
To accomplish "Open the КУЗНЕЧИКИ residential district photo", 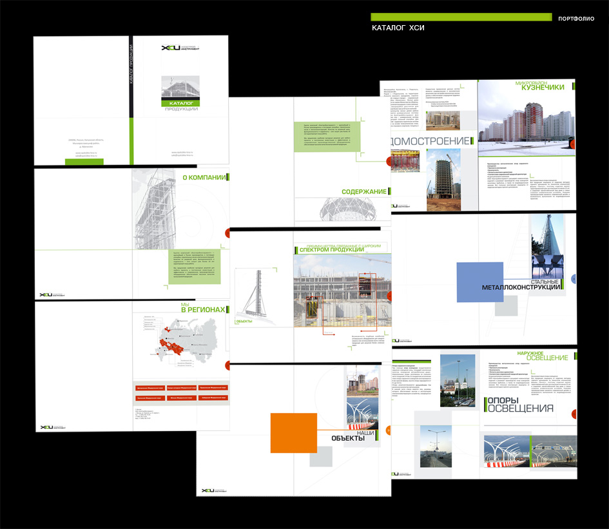I will 527,119.
